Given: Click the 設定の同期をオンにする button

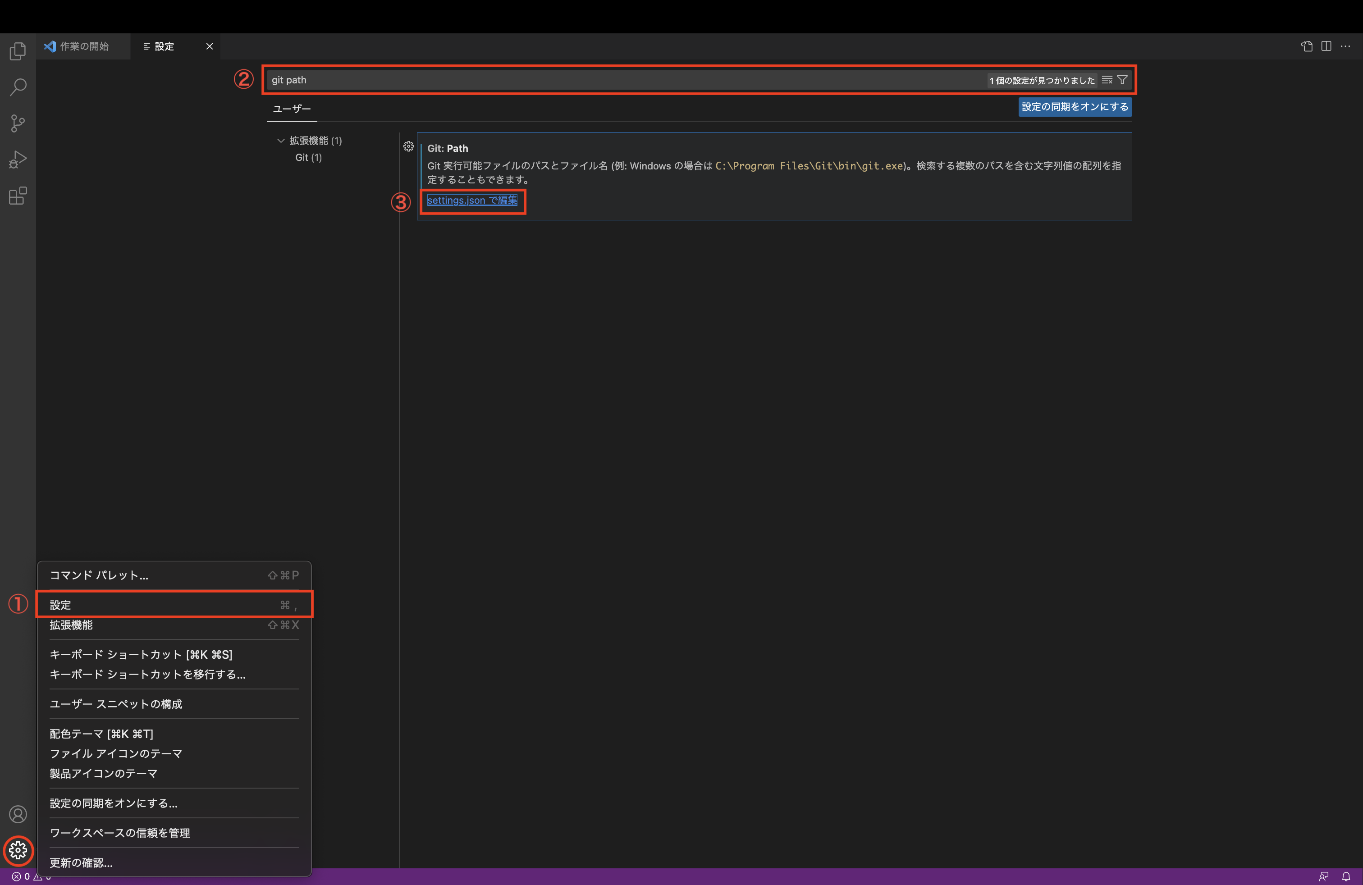Looking at the screenshot, I should coord(1075,107).
